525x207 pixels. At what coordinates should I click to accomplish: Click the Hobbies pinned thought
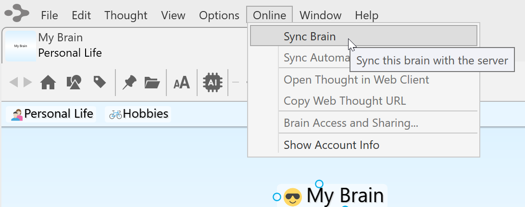pyautogui.click(x=138, y=114)
